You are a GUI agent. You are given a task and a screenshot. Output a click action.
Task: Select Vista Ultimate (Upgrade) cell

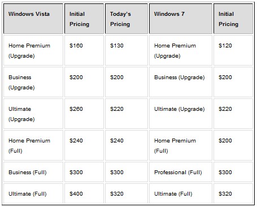click(33, 114)
